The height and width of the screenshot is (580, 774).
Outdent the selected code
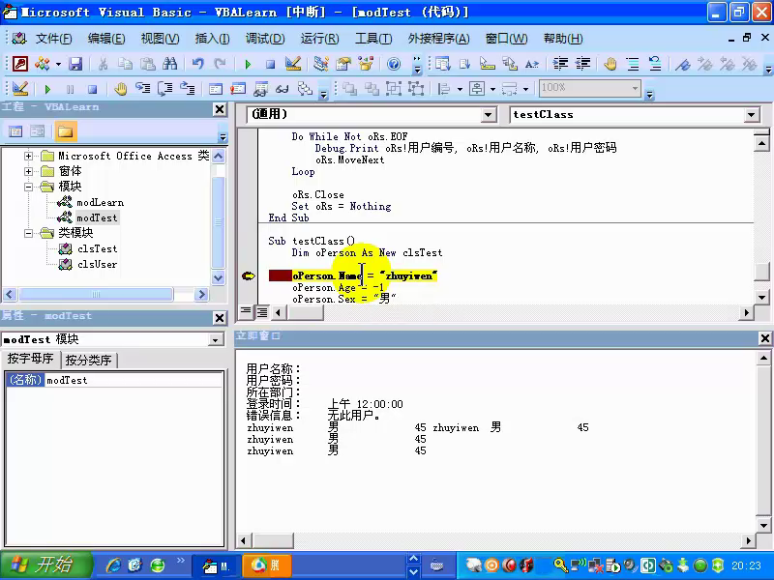(x=583, y=64)
